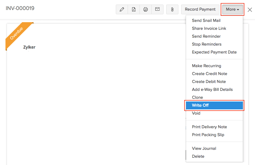Image resolution: width=255 pixels, height=165 pixels.
Task: Choose Delete from the menu
Action: [x=214, y=156]
